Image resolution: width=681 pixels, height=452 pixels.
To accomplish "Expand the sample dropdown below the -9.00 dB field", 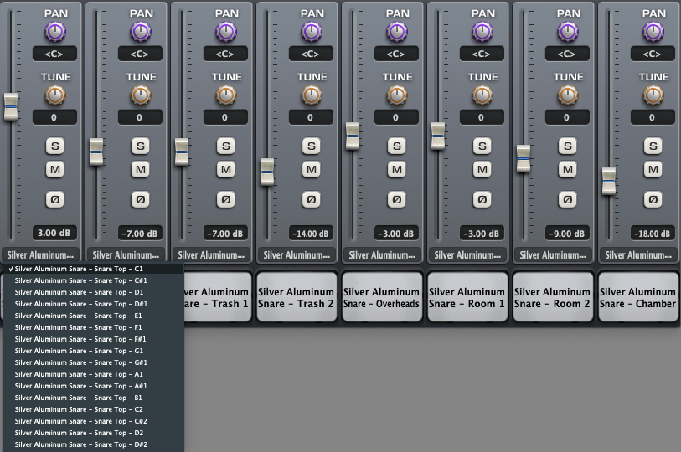I will click(x=553, y=255).
